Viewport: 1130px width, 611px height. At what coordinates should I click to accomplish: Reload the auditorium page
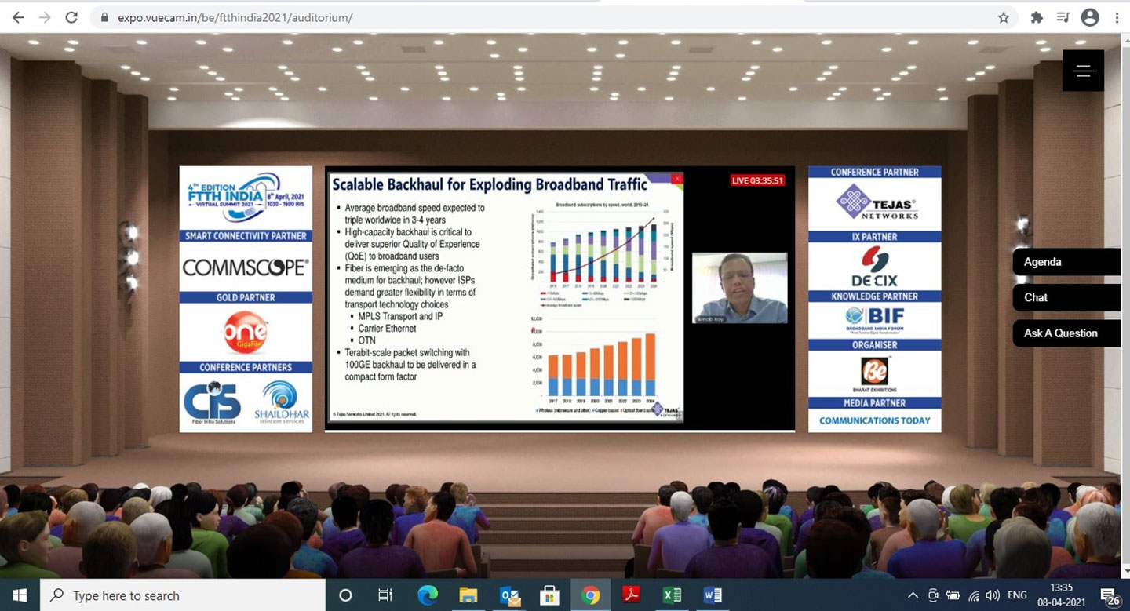pyautogui.click(x=71, y=17)
